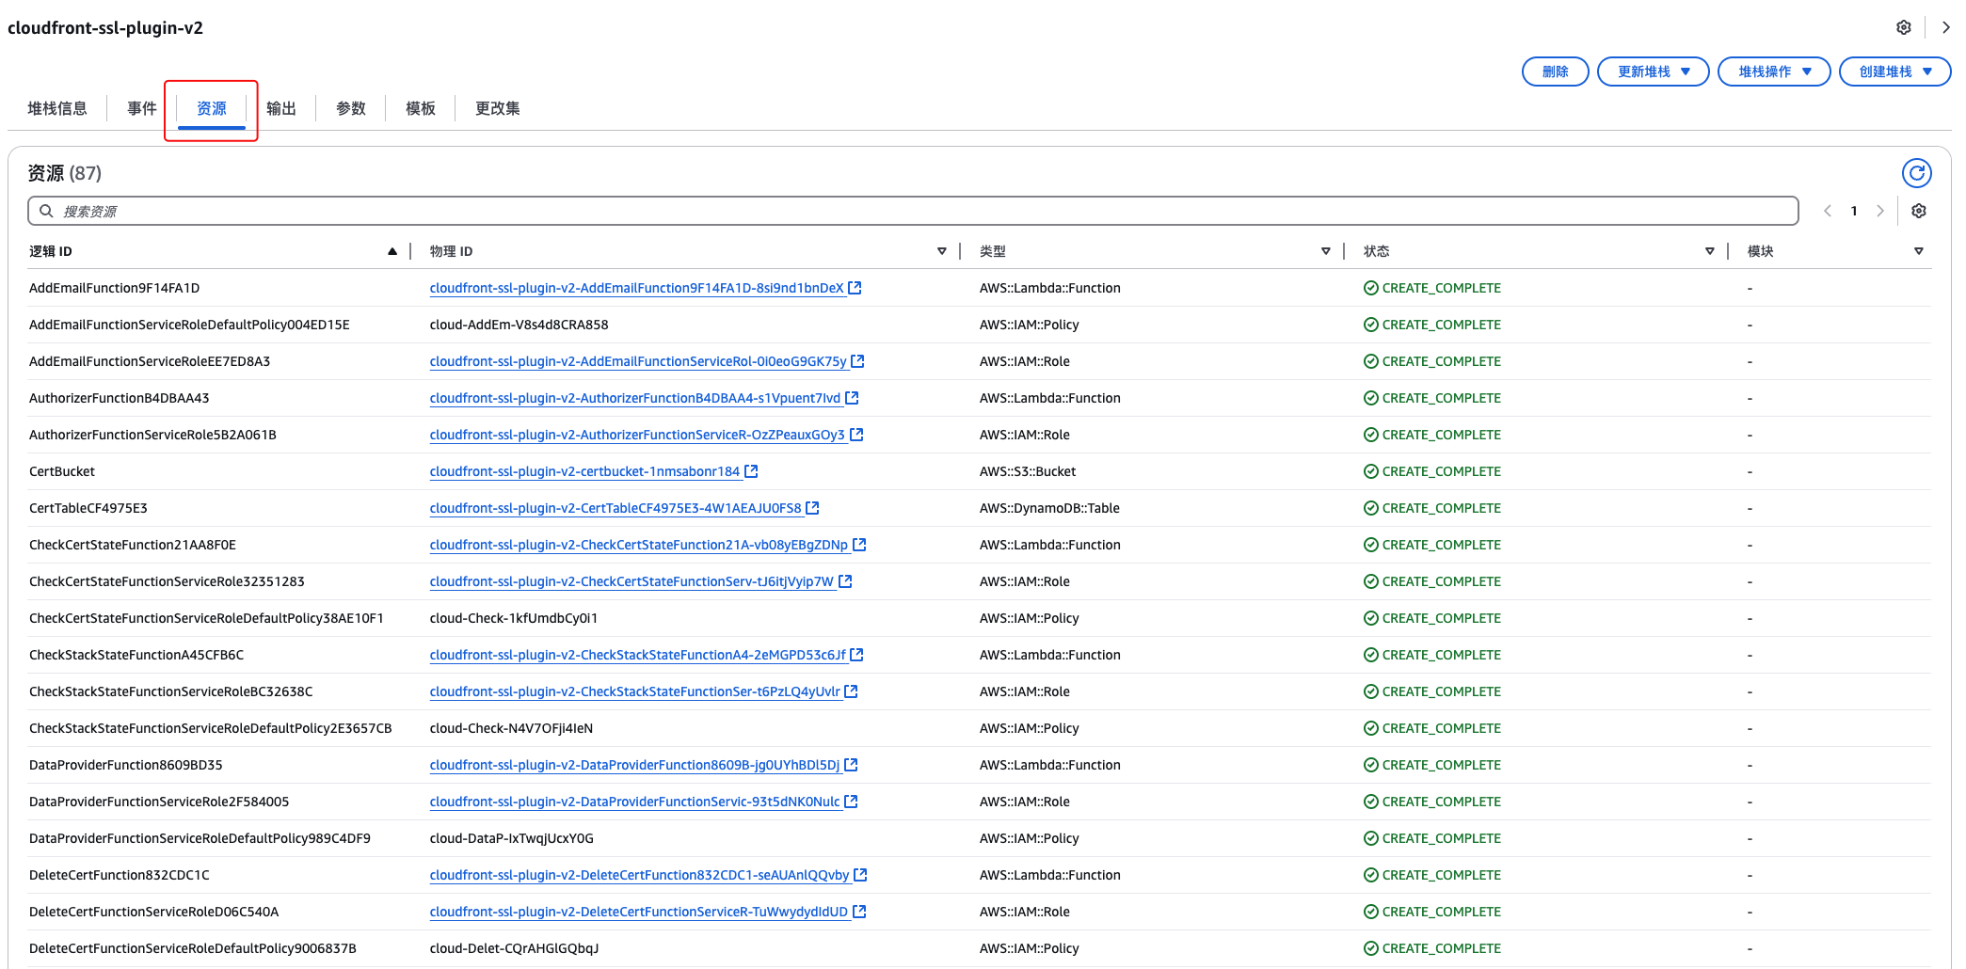1966x969 pixels.
Task: Open the table preferences gear next to pagination
Action: (x=1919, y=211)
